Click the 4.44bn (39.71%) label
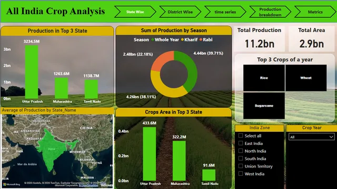337x189 pixels. (209, 53)
